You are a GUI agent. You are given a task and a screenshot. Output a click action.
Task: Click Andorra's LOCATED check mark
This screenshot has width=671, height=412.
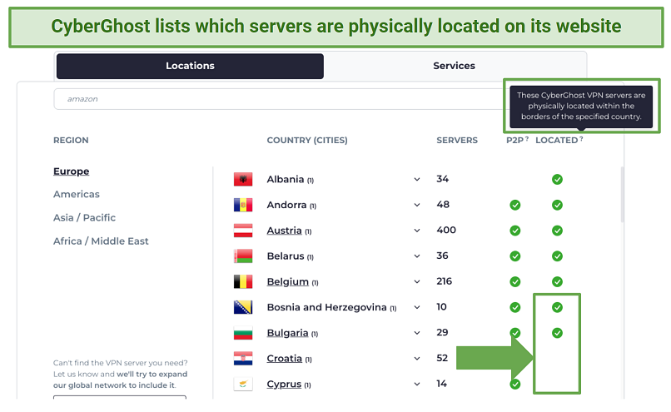[x=557, y=205]
